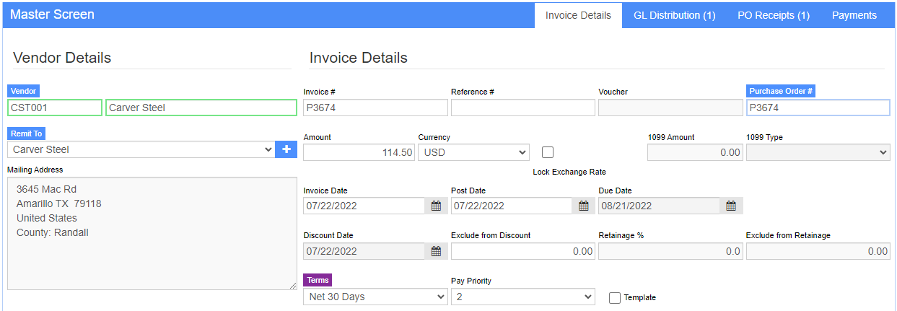The width and height of the screenshot is (897, 311).
Task: Open the PO Receipts (1) tab
Action: 773,15
